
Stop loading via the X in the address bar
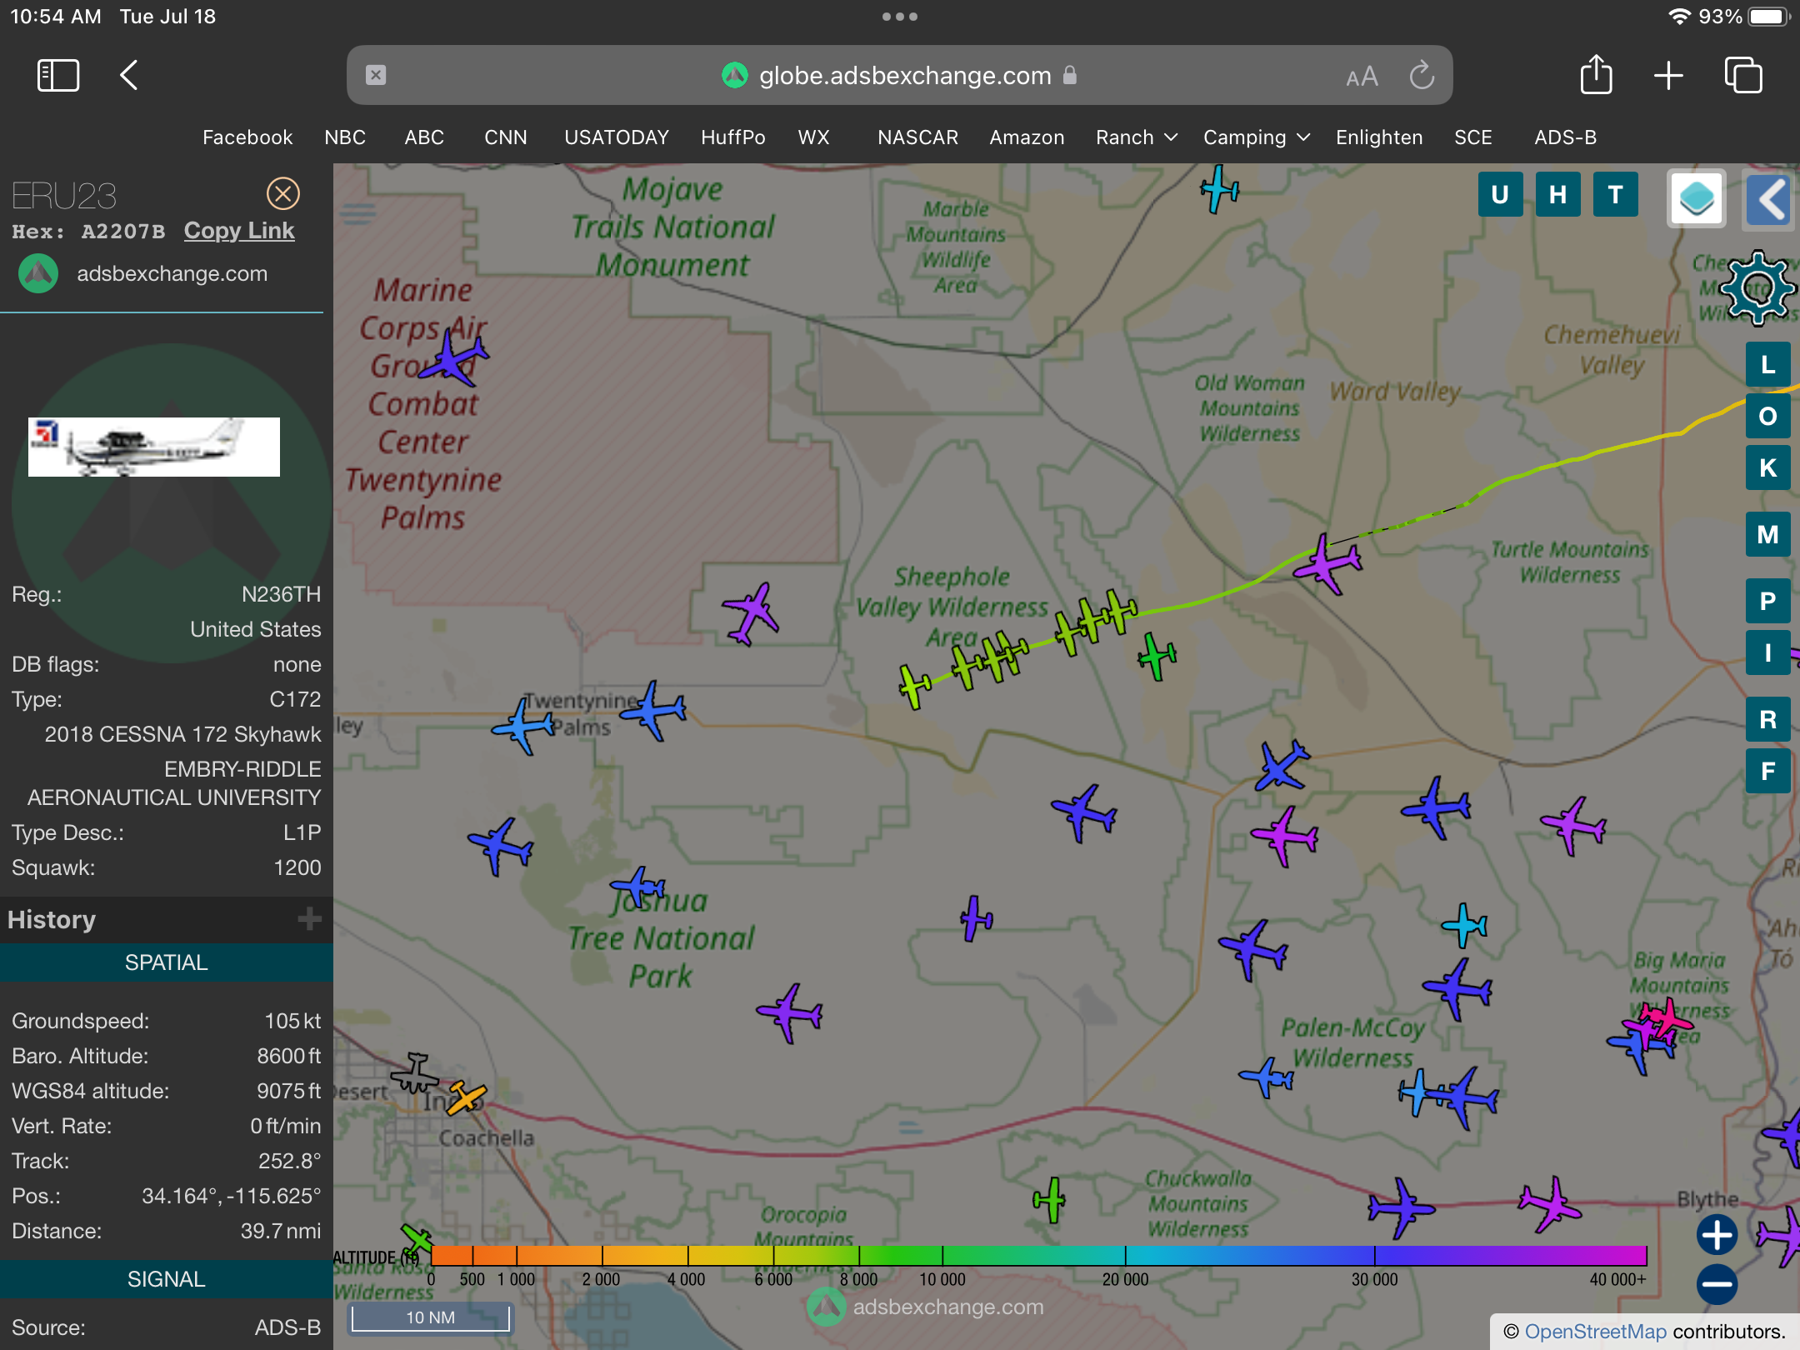376,75
